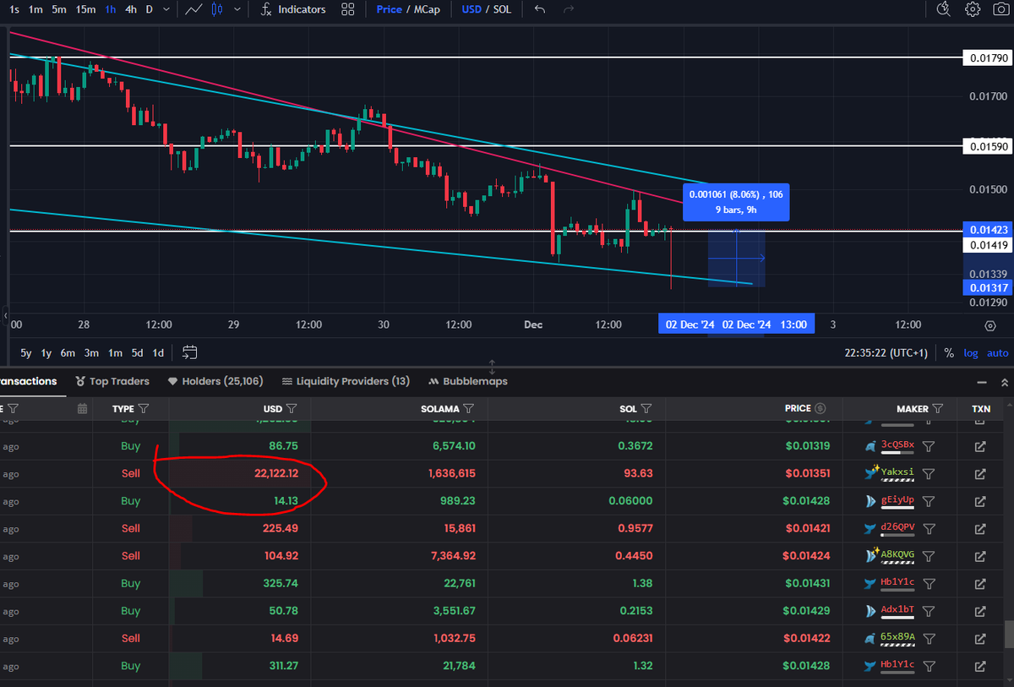
Task: Open the timezone selector showing UTC+1
Action: [x=886, y=352]
